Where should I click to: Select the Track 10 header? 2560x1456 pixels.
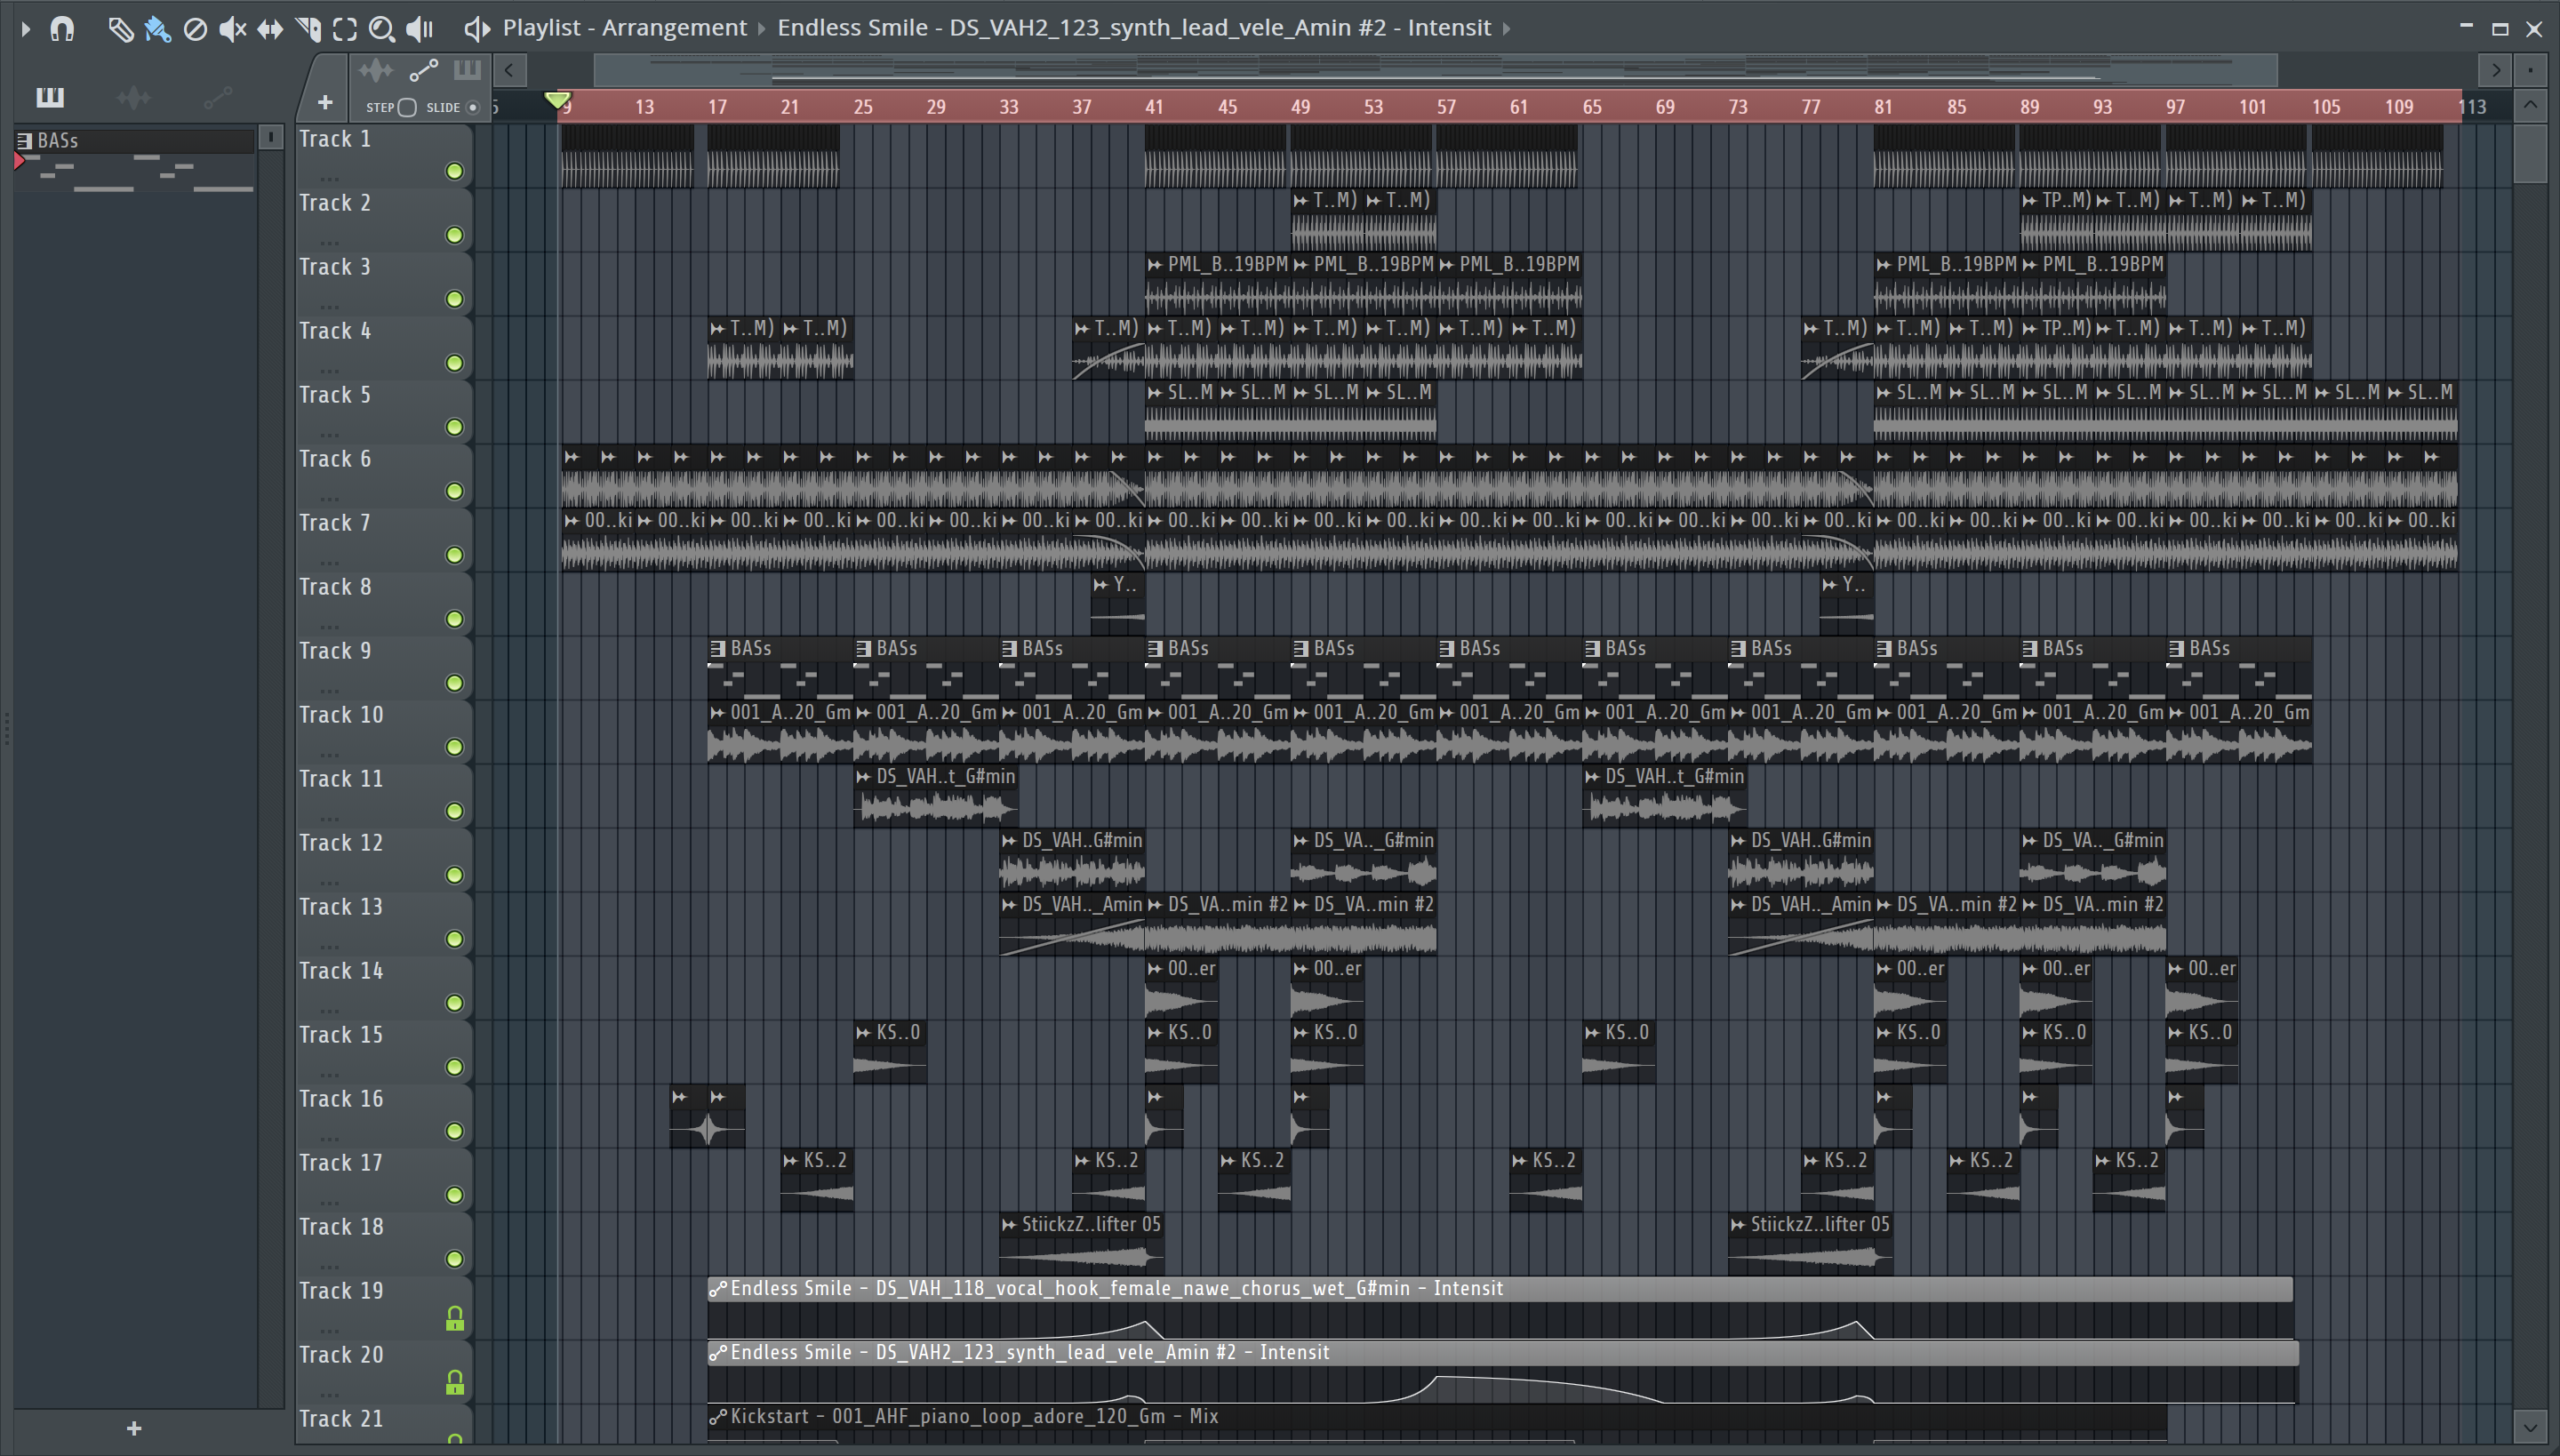(384, 731)
